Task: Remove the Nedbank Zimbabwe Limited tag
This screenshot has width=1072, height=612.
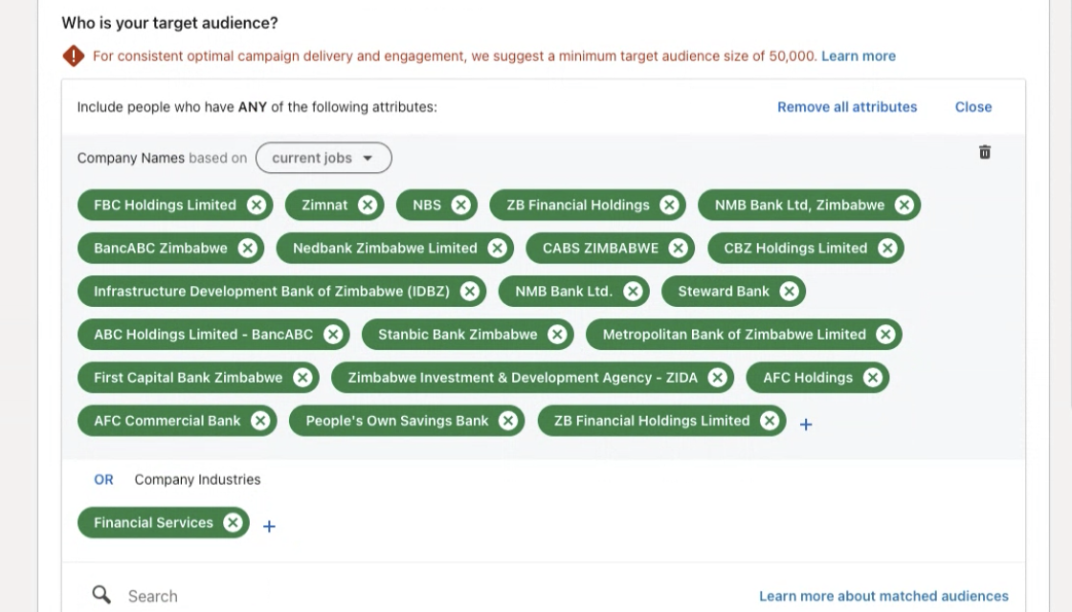Action: (497, 249)
